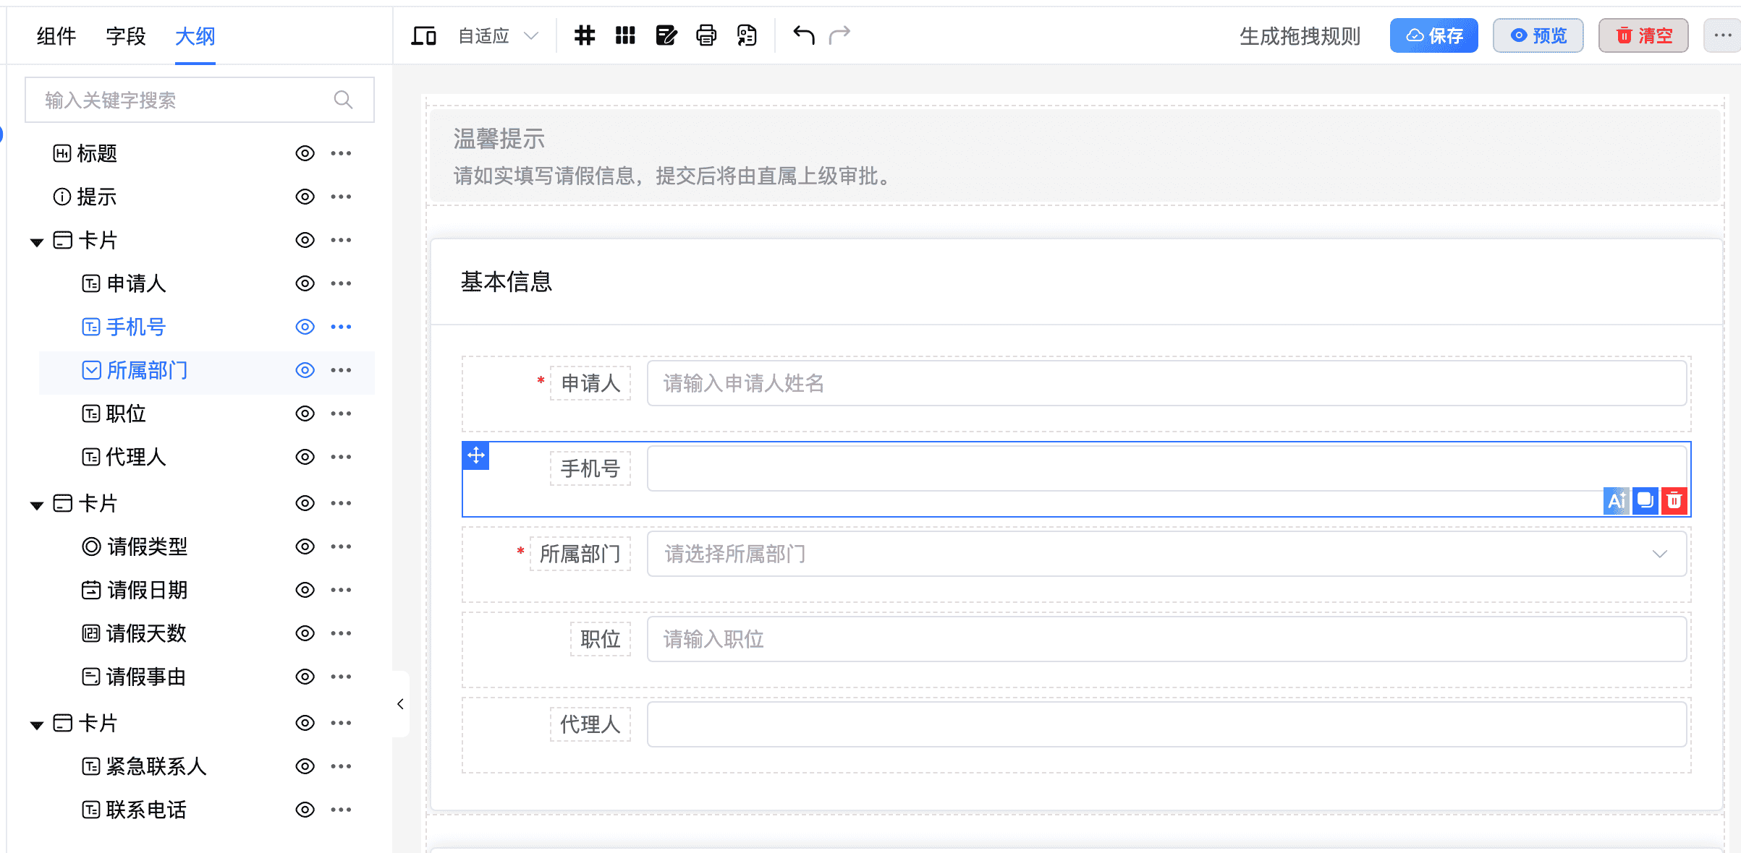Click the AI icon on 手机号 field
Image resolution: width=1741 pixels, height=853 pixels.
tap(1616, 500)
